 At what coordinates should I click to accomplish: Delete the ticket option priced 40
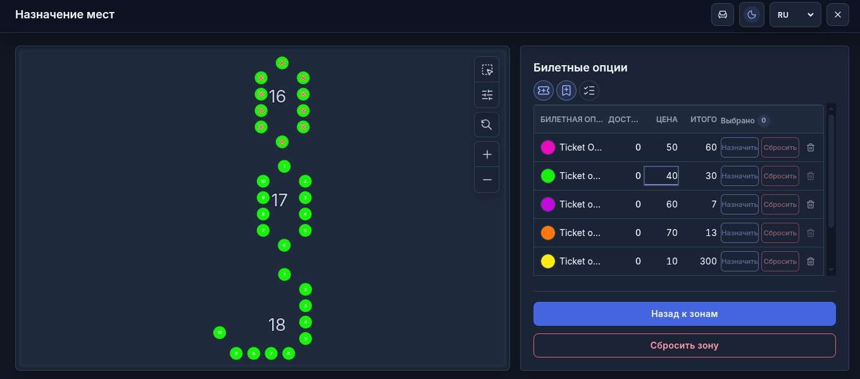[x=811, y=176]
